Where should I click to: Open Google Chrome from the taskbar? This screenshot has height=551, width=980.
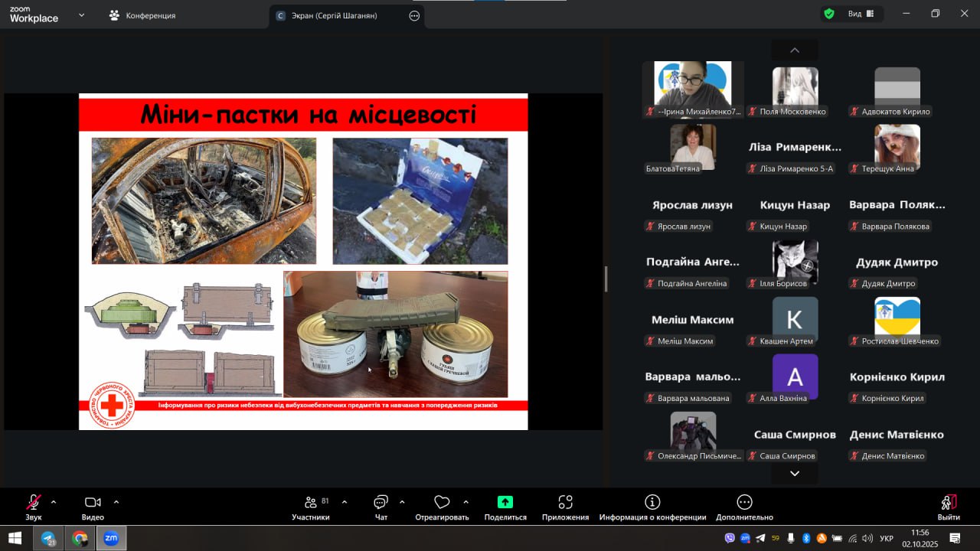point(80,538)
